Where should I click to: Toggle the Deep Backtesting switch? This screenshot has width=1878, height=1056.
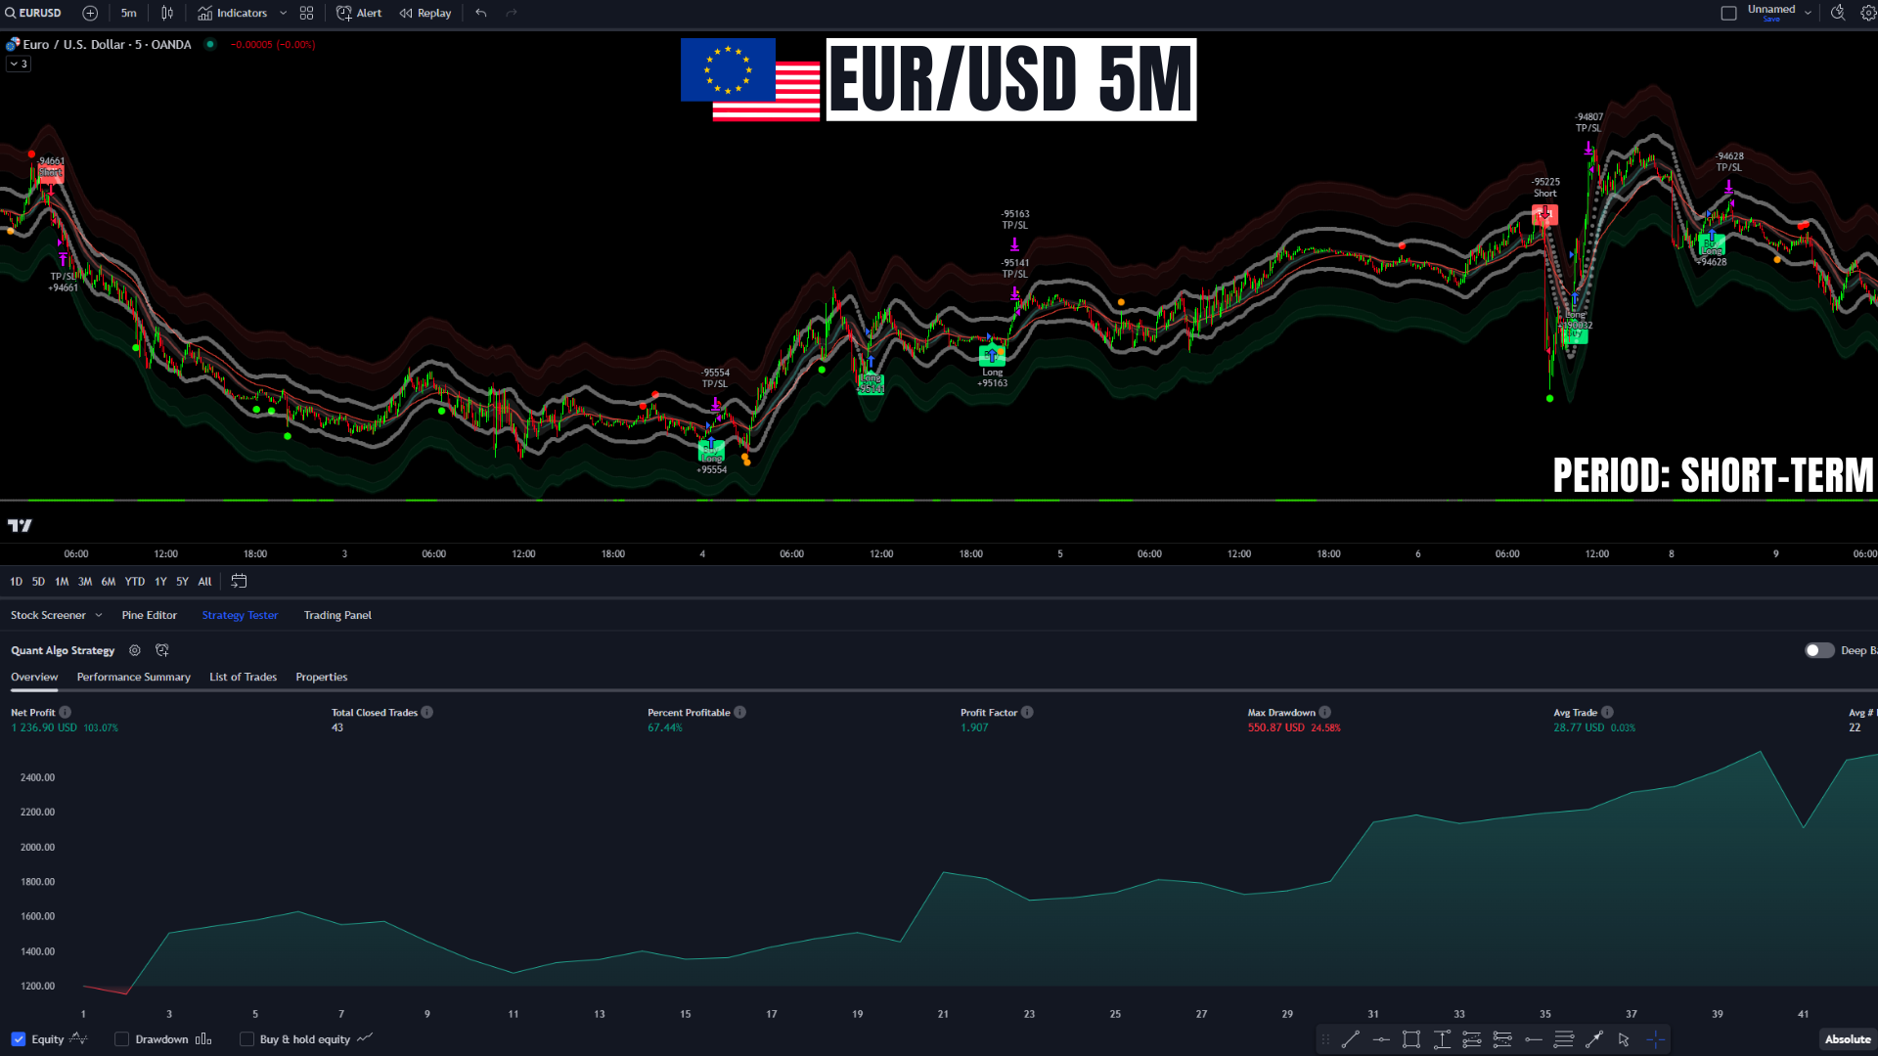tap(1818, 650)
